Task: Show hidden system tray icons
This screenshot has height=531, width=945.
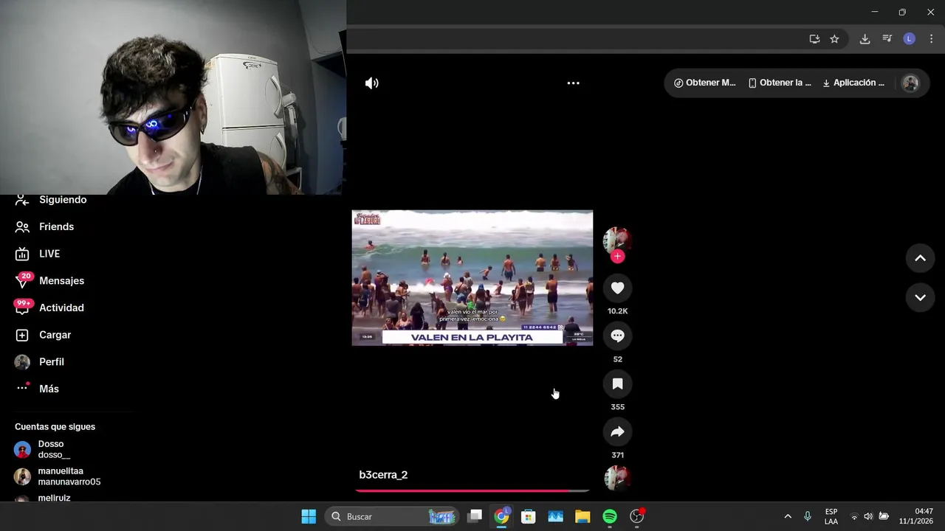Action: 788,516
